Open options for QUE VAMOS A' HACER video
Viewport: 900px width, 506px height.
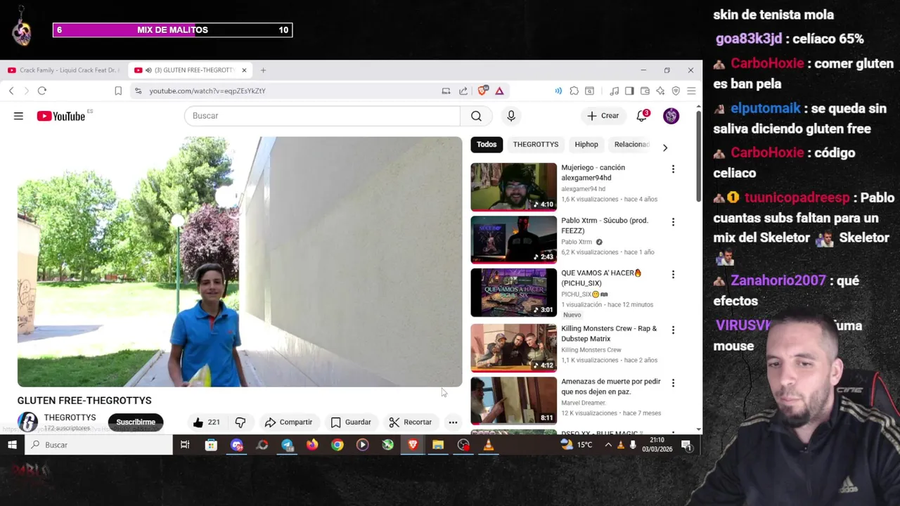[x=673, y=274]
